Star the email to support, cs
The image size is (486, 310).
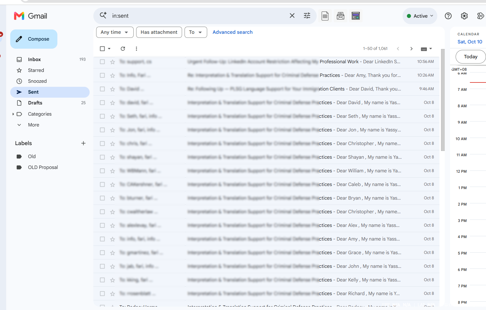[113, 62]
